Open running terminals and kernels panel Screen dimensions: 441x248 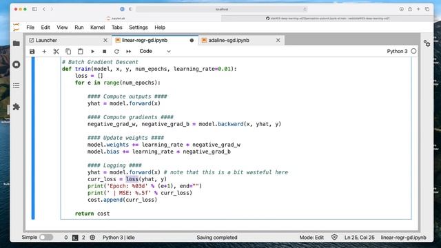click(17, 64)
